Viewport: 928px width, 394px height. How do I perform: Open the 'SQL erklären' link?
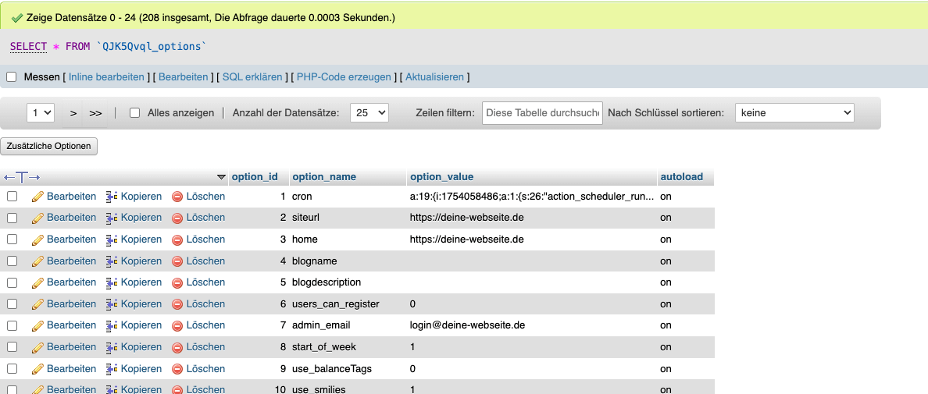(x=252, y=77)
